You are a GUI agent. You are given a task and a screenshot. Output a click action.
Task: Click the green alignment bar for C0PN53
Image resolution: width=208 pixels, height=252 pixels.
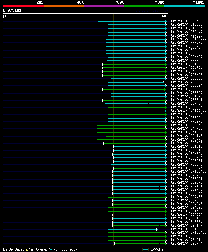132,126
